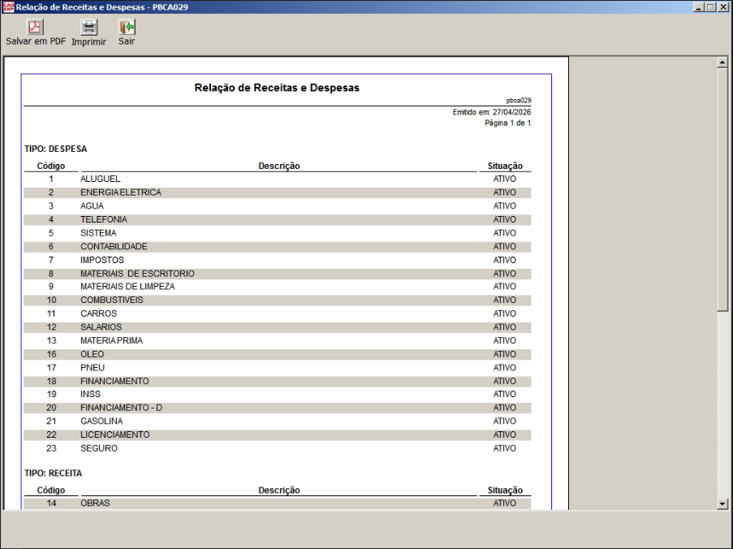Minimize the report window
This screenshot has height=549, width=733.
[x=698, y=7]
